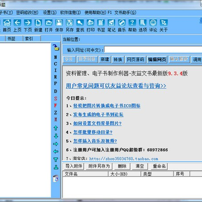This screenshot has height=202, width=202.
Task: Print using the 打印 icon
Action: click(x=90, y=25)
